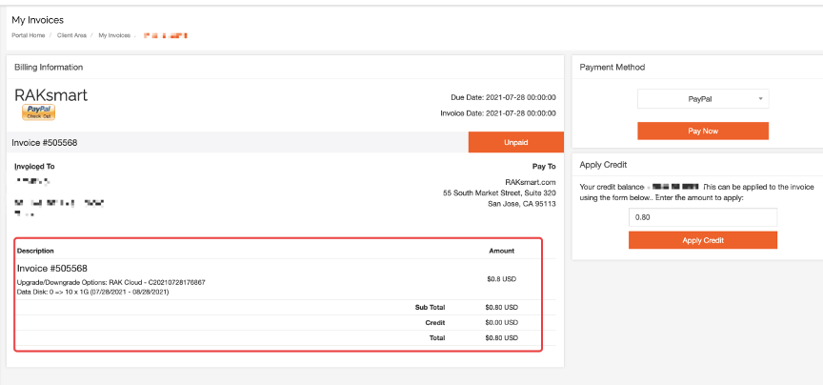823x385 pixels.
Task: Select the Payment Method panel header
Action: point(612,68)
